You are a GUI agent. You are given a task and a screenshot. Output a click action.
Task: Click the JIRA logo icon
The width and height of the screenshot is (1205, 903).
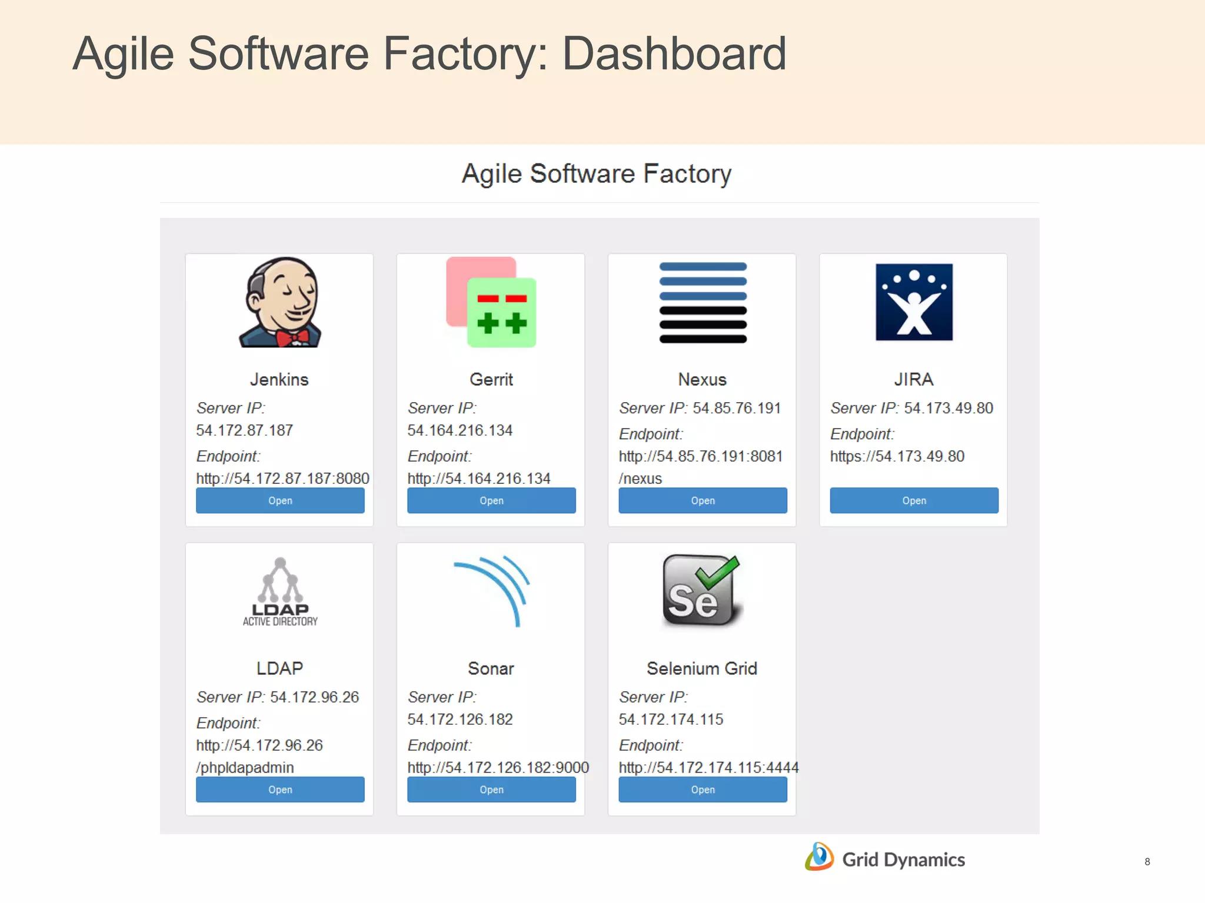(x=914, y=302)
